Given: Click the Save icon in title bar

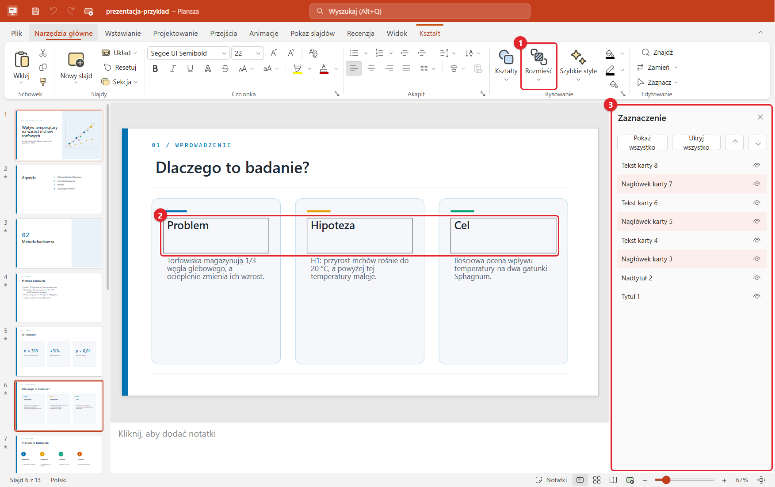Looking at the screenshot, I should [x=36, y=11].
